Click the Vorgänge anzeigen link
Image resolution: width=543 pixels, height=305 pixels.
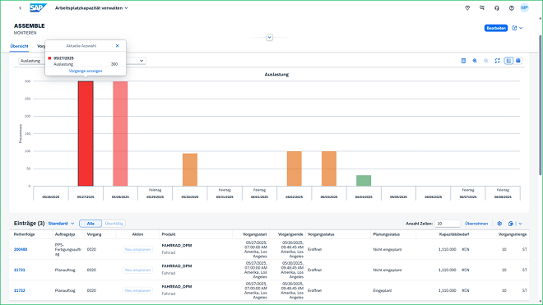point(86,71)
